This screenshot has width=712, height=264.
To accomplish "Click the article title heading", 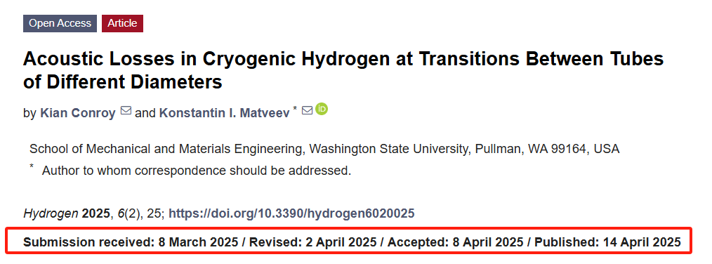I will (x=343, y=70).
